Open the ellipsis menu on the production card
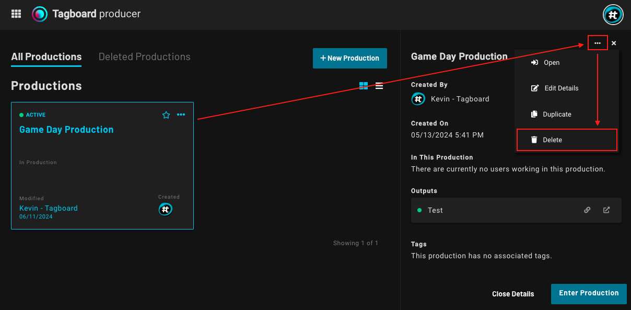 [x=181, y=114]
